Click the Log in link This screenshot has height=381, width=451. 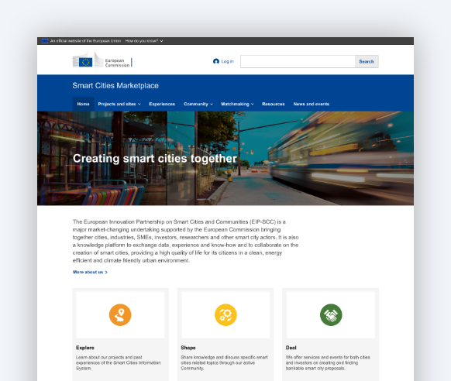coord(227,61)
